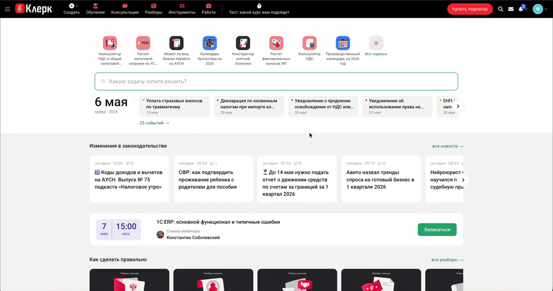Open event Уведомление о продлении освобождения от НДС
The image size is (553, 291).
point(323,106)
